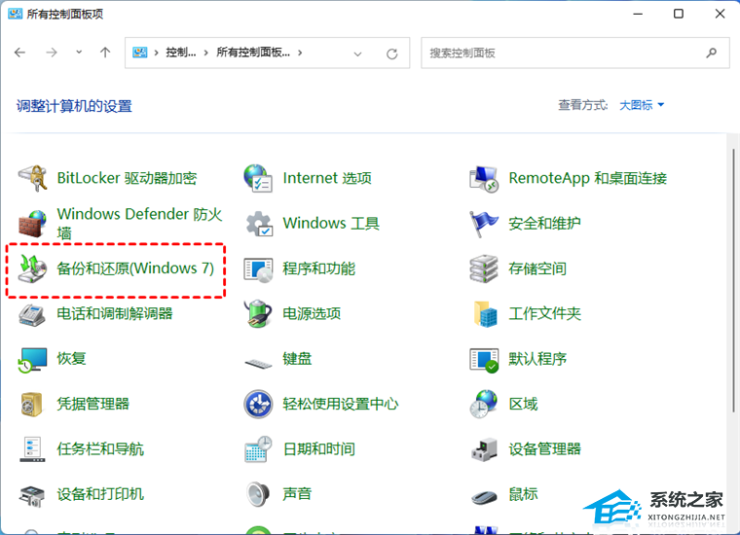Open the Internet 选项 text link

coord(327,178)
